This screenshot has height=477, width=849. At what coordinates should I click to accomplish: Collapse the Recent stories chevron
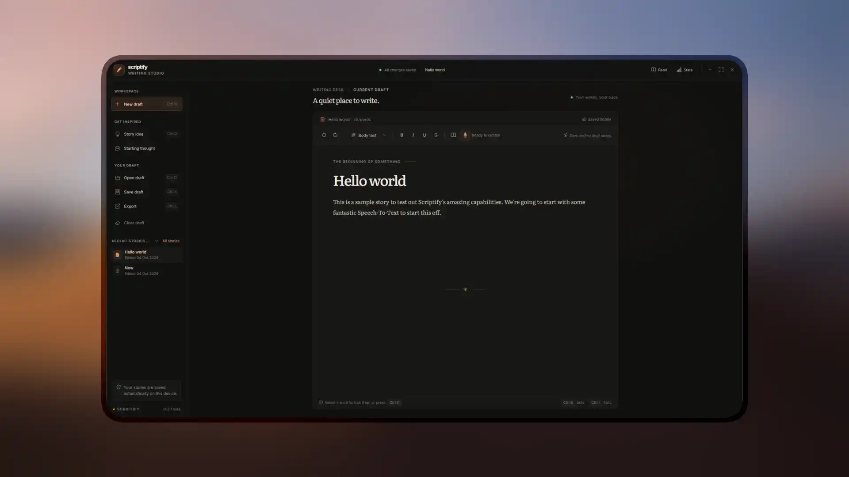point(157,241)
